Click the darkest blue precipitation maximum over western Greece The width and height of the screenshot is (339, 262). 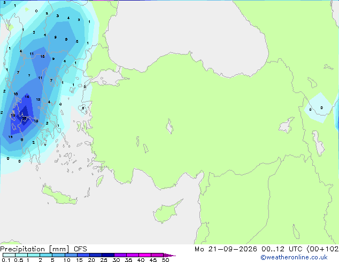25,115
